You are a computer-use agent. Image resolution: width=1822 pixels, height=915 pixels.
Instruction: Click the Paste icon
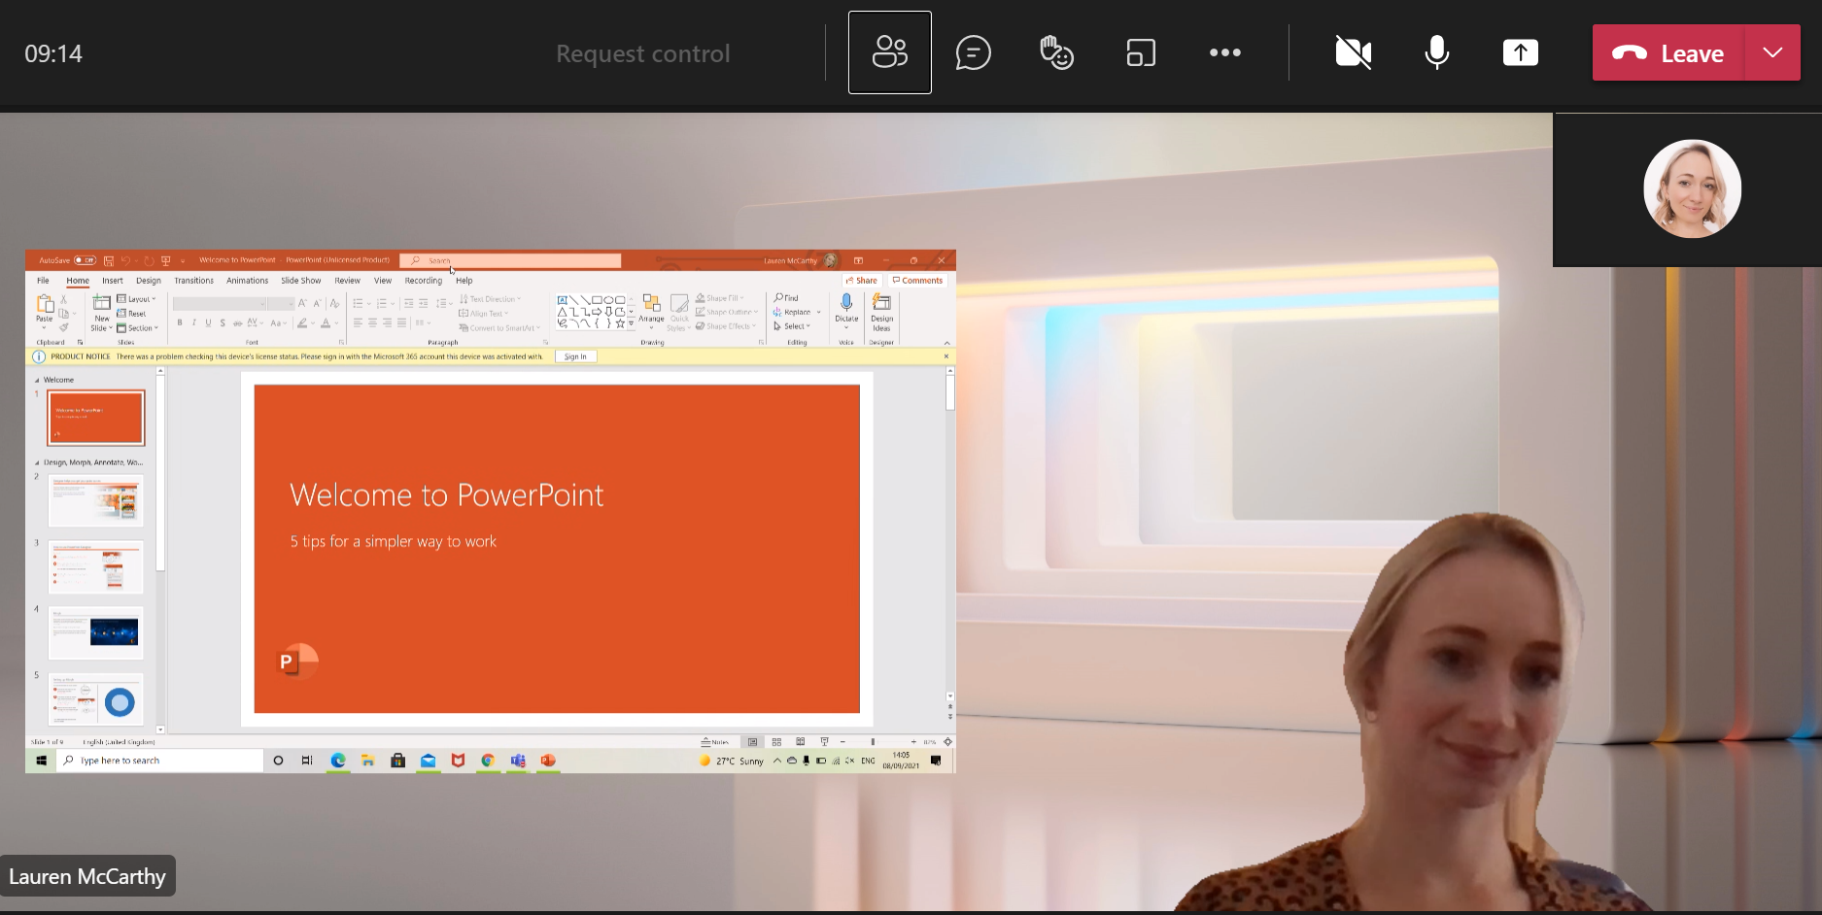pos(45,304)
